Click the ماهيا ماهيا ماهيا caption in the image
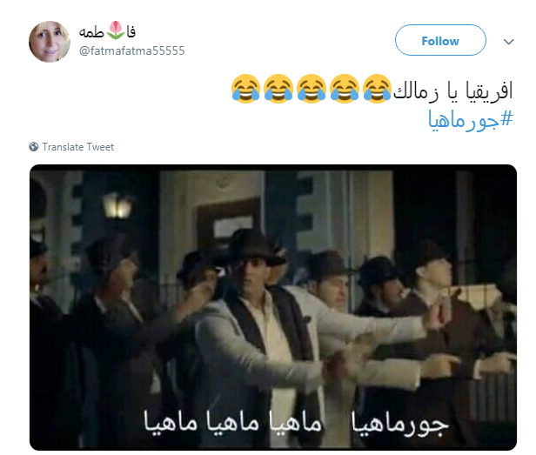The height and width of the screenshot is (455, 536). pos(232,422)
